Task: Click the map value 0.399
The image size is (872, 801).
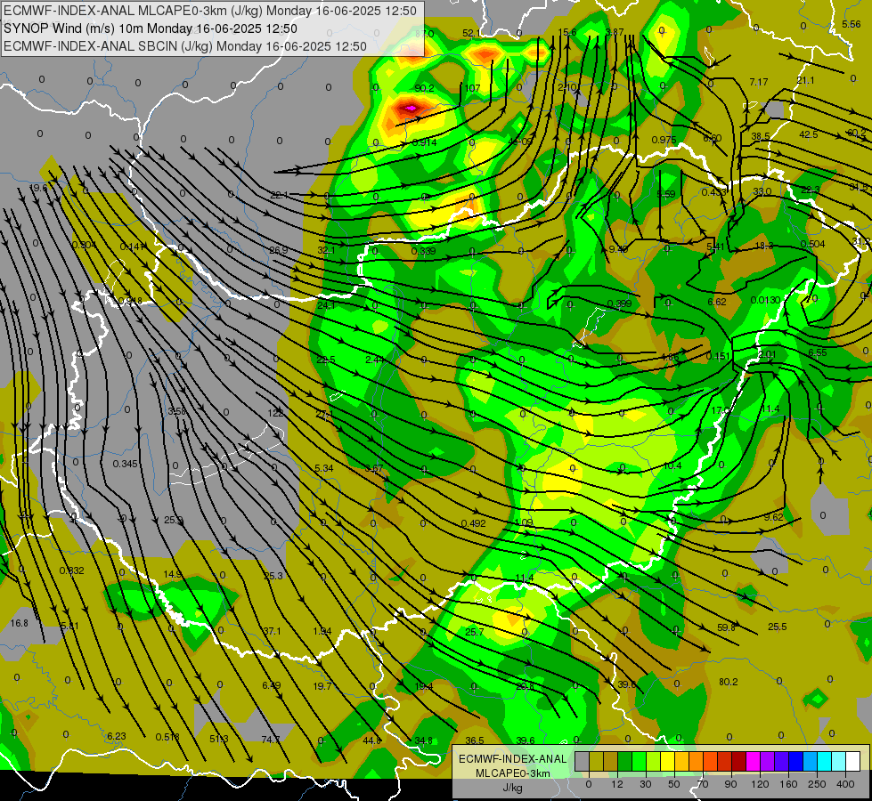Action: 619,304
